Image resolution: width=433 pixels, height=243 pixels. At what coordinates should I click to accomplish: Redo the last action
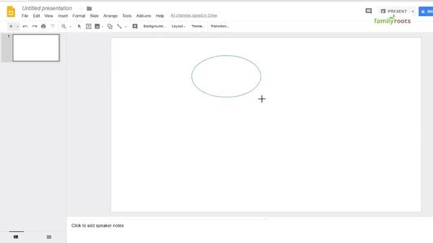(x=35, y=26)
